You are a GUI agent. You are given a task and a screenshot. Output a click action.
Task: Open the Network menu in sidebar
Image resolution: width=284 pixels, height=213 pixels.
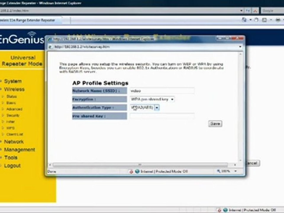14,142
